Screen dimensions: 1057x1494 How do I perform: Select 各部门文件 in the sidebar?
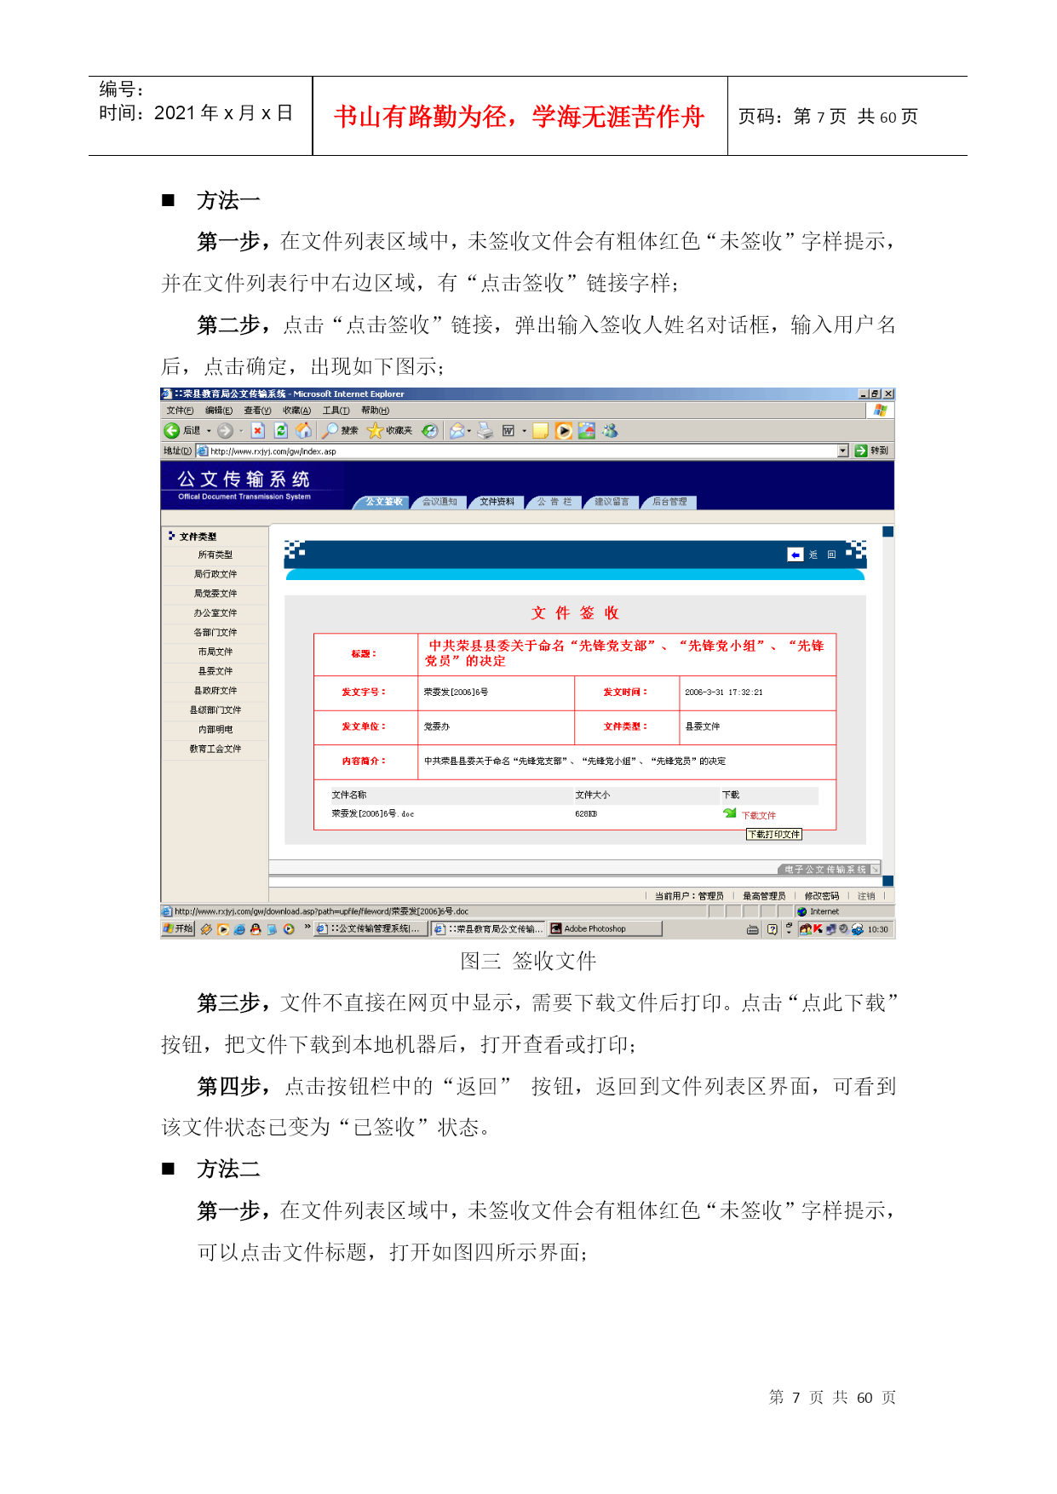[x=215, y=633]
